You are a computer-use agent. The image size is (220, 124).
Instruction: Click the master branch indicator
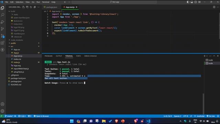coord(9,116)
